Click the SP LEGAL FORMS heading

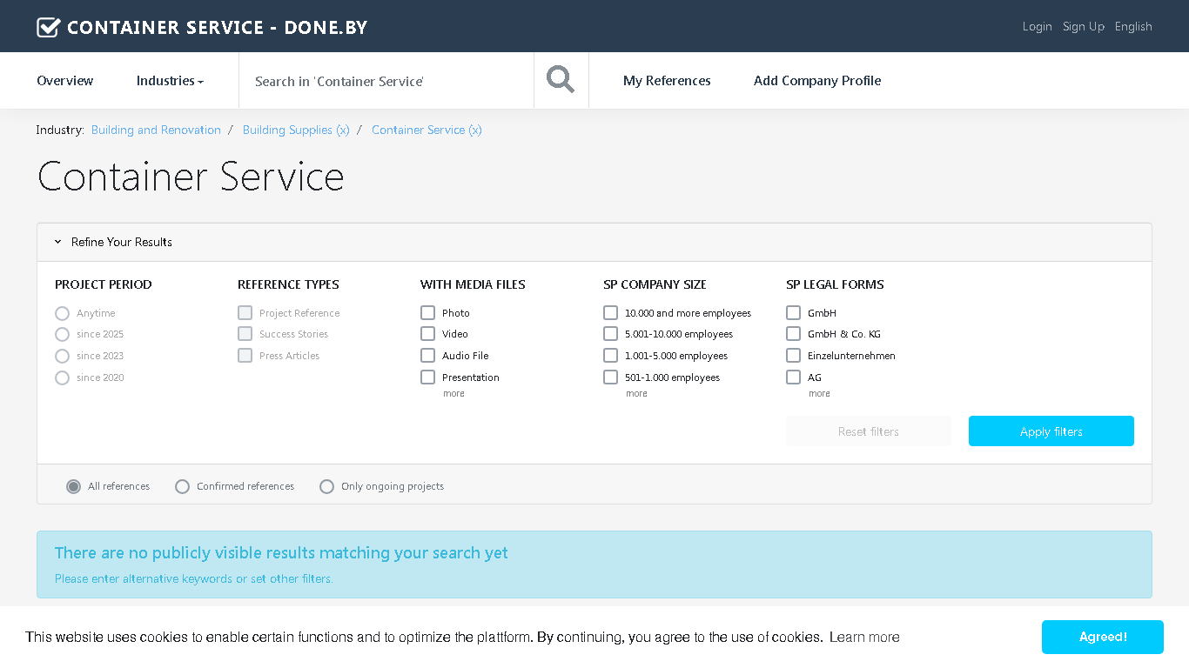835,284
